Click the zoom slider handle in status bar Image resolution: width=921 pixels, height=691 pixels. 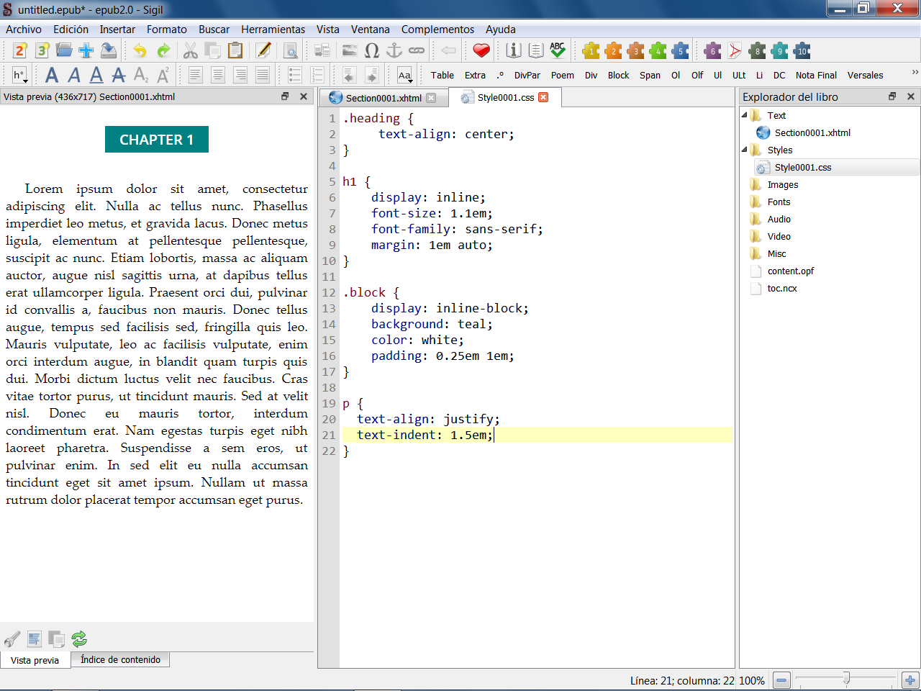846,679
